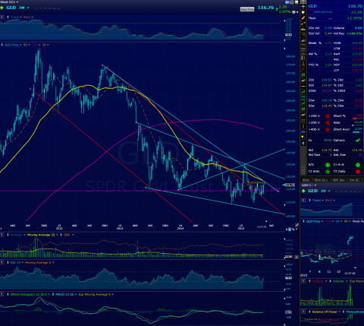Image resolution: width=364 pixels, height=326 pixels.
Task: Click the blue S icon in chart header
Action: (287, 2)
